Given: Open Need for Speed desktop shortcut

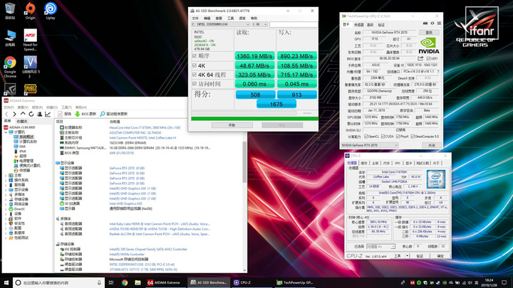Looking at the screenshot, I should click(30, 40).
